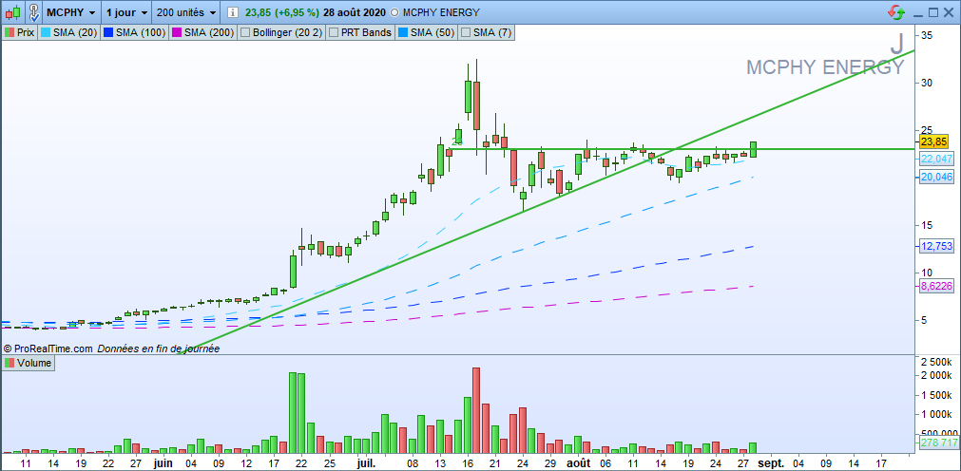Open the MCPHY ticker dropdown
This screenshot has height=471, width=961.
[71, 12]
